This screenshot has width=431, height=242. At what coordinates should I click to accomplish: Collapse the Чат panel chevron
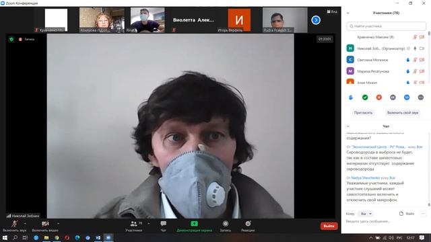(348, 126)
